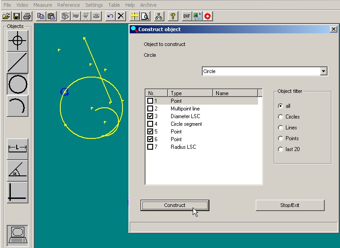Check the Circle segment row checkbox
340x248 pixels.
[150, 124]
